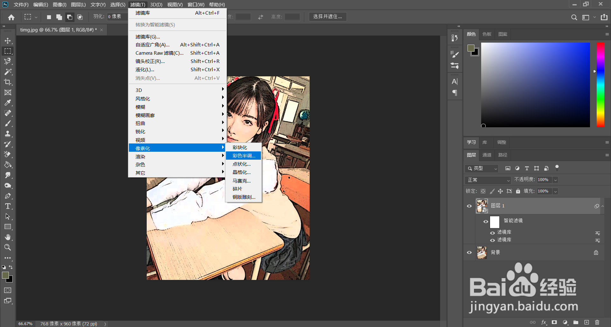The height and width of the screenshot is (327, 611).
Task: Hide the 背景 layer
Action: [469, 252]
